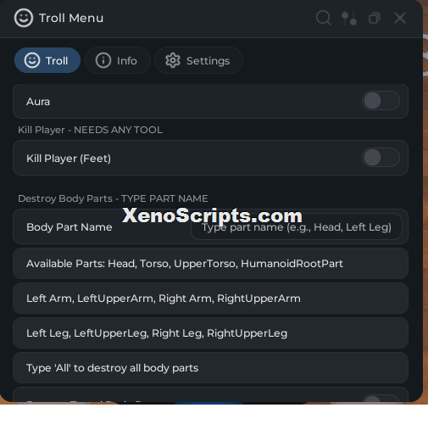Click the "Type 'All' to destroy" row
Image resolution: width=428 pixels, height=430 pixels.
210,368
